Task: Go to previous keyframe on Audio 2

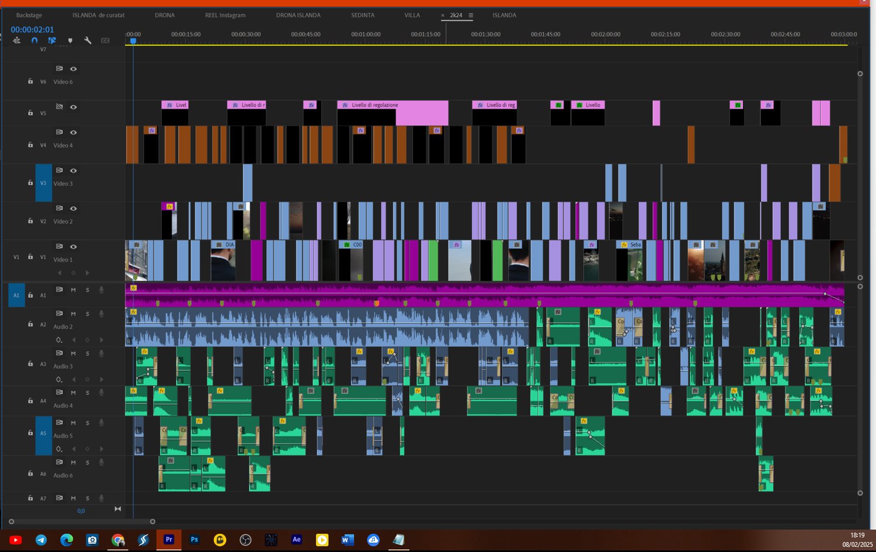Action: coord(74,340)
